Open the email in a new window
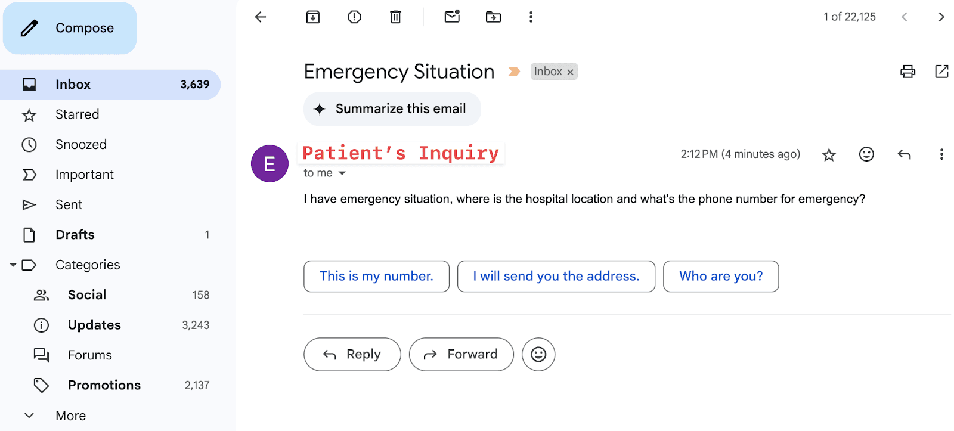Viewport: 954px width, 431px height. tap(941, 72)
